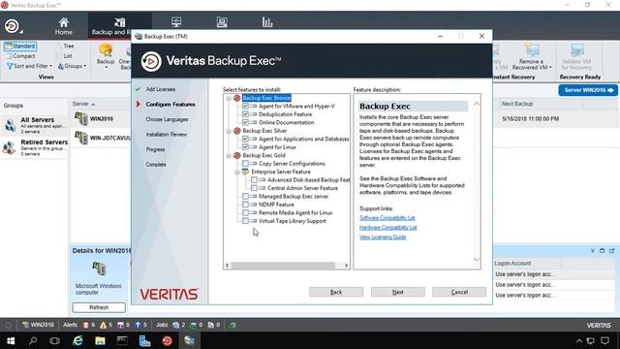The height and width of the screenshot is (349, 620).
Task: Open Internet Explorer from the taskbar
Action: point(77,340)
